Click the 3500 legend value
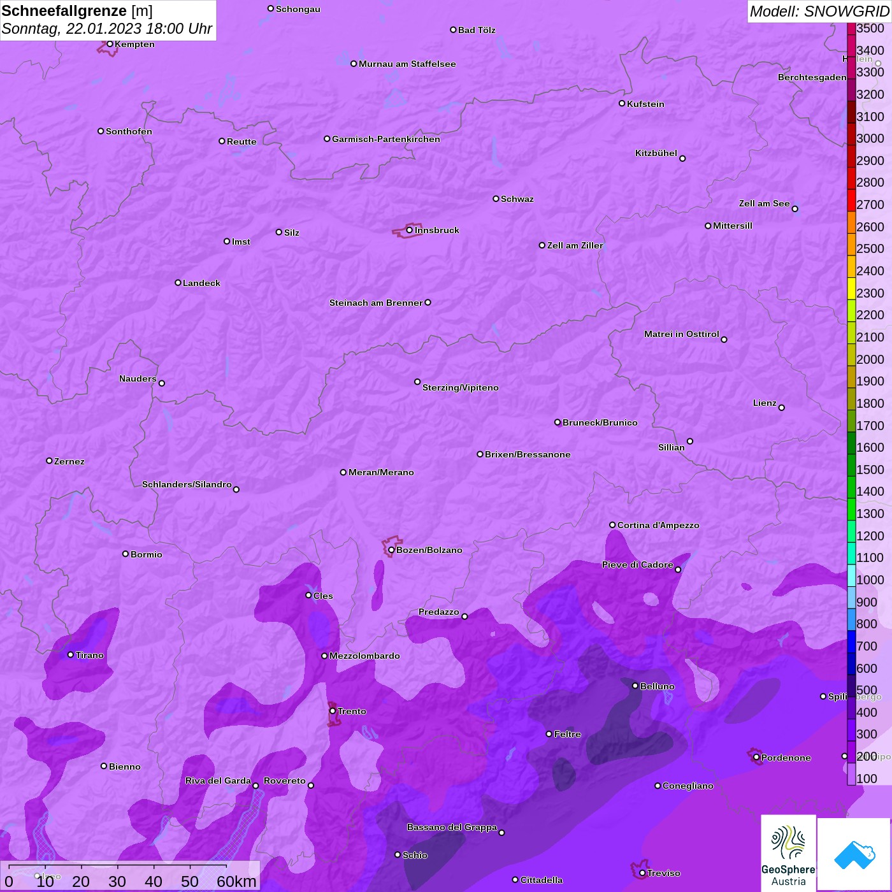 coord(870,28)
